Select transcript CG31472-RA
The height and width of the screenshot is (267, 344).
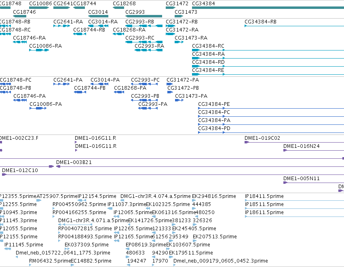tap(182, 29)
